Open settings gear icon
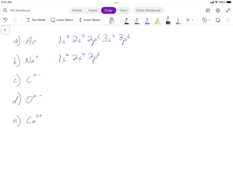233x175 pixels. pyautogui.click(x=218, y=11)
